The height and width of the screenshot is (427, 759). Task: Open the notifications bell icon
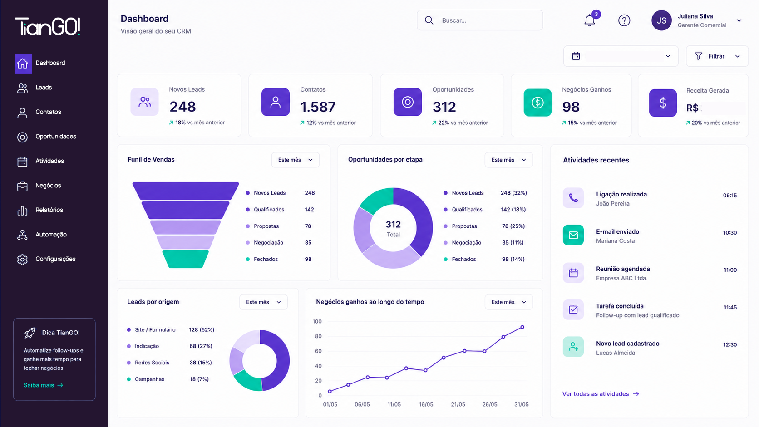click(590, 20)
